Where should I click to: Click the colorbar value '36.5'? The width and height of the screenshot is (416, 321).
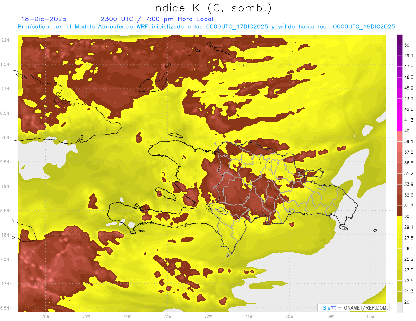coord(409,163)
